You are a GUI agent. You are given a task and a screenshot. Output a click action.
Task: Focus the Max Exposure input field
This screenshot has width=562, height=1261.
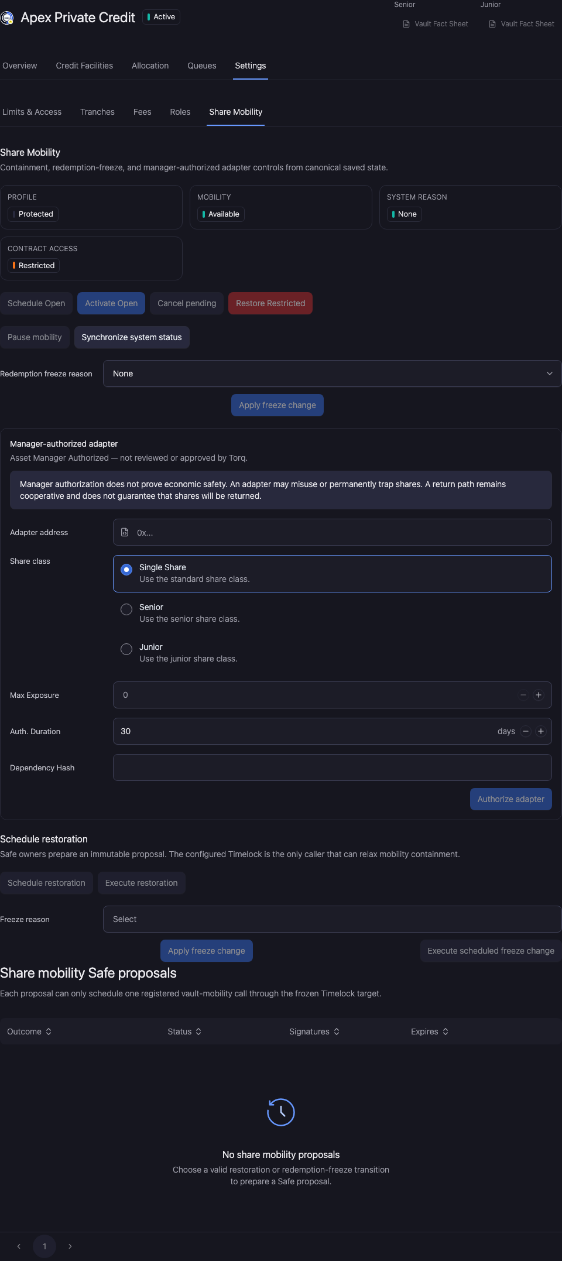pyautogui.click(x=333, y=695)
